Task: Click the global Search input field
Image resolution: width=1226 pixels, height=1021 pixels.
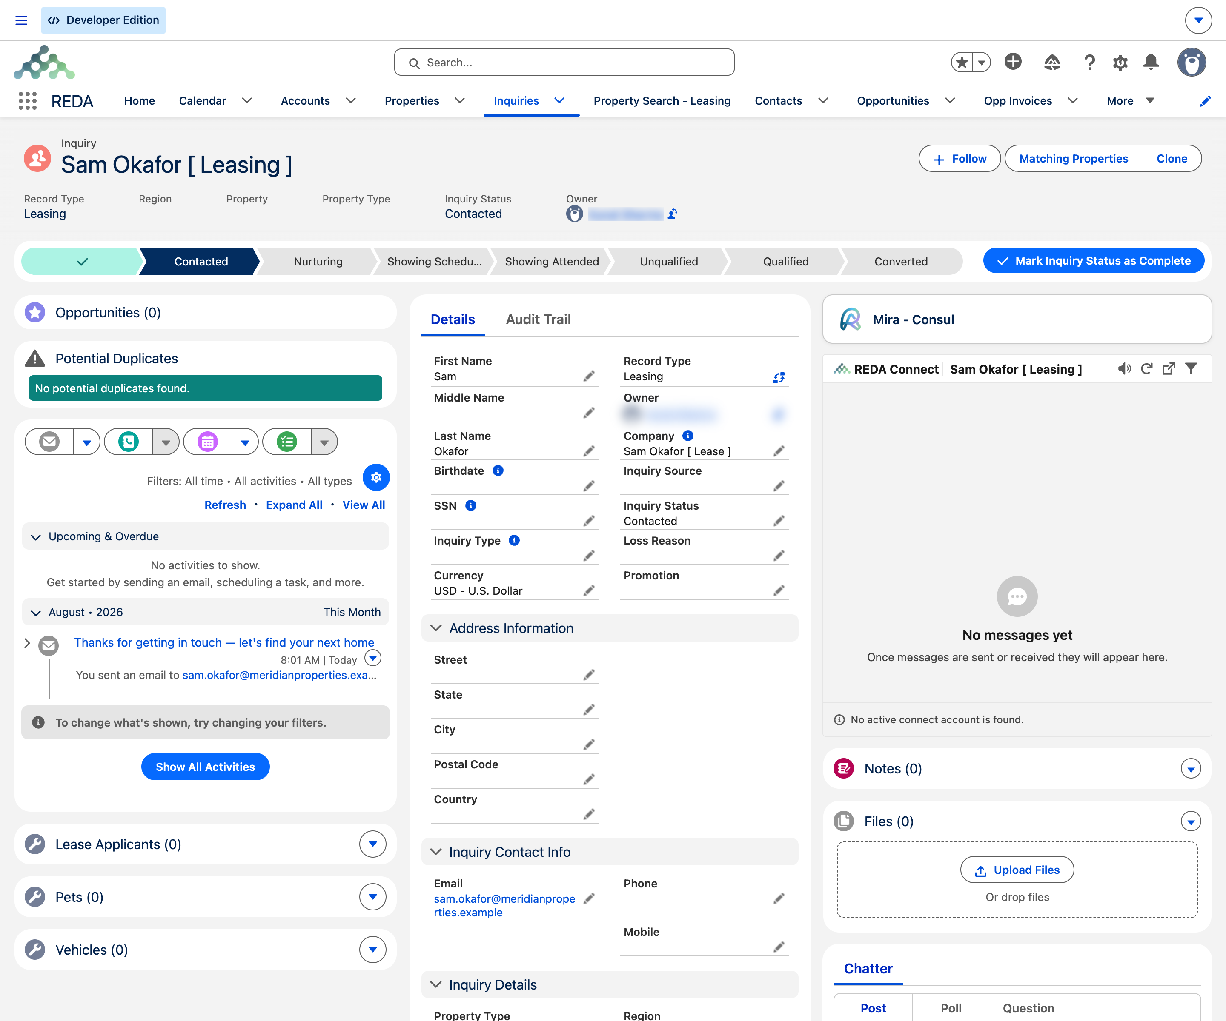Action: [x=564, y=63]
